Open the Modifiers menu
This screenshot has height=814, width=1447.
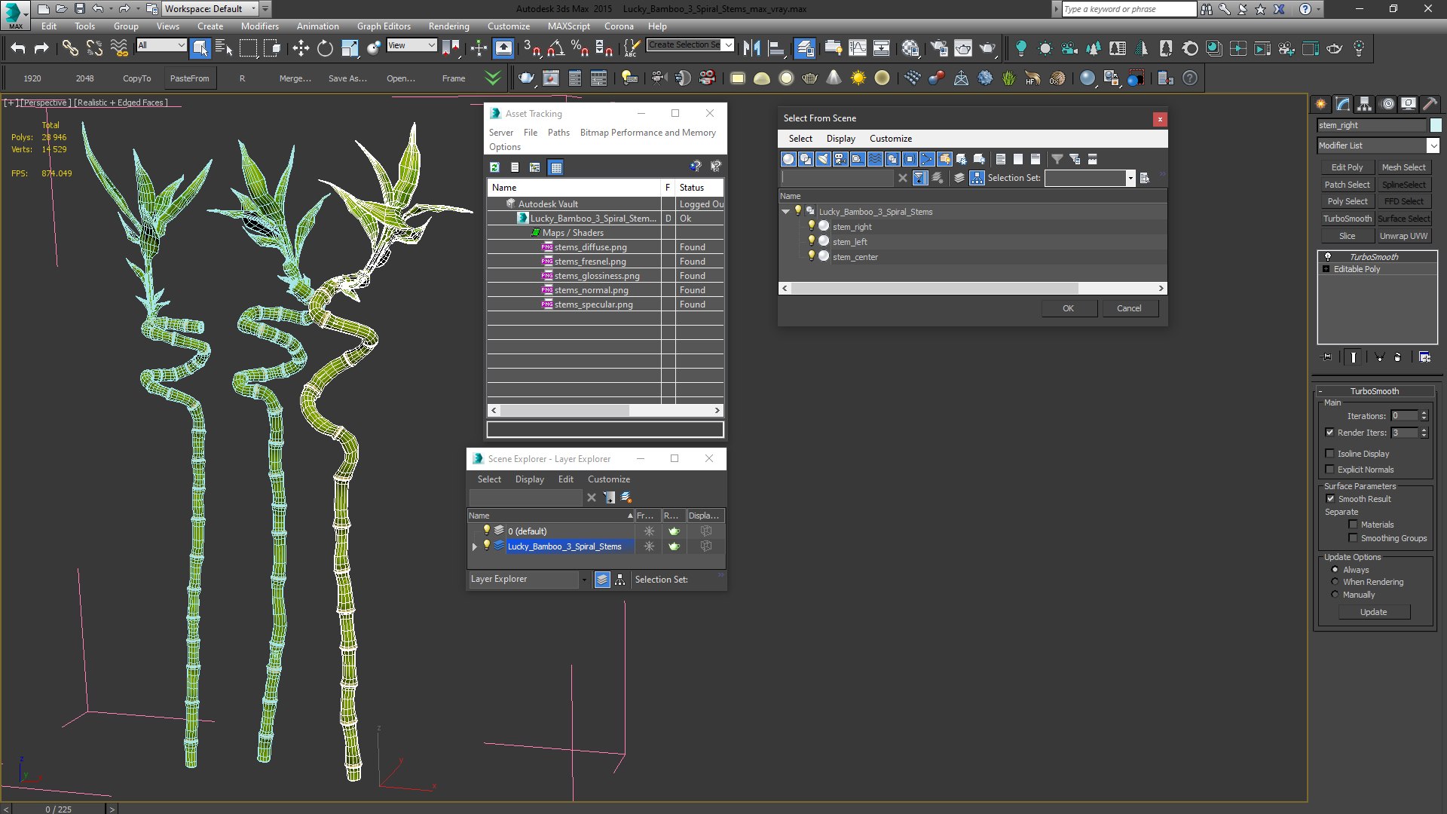coord(259,26)
